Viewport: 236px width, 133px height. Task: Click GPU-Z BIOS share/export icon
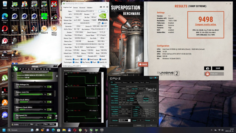99,23
